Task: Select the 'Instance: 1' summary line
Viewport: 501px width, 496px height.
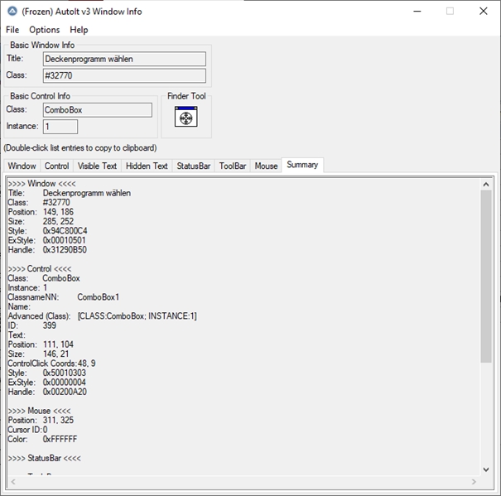Action: pos(27,287)
